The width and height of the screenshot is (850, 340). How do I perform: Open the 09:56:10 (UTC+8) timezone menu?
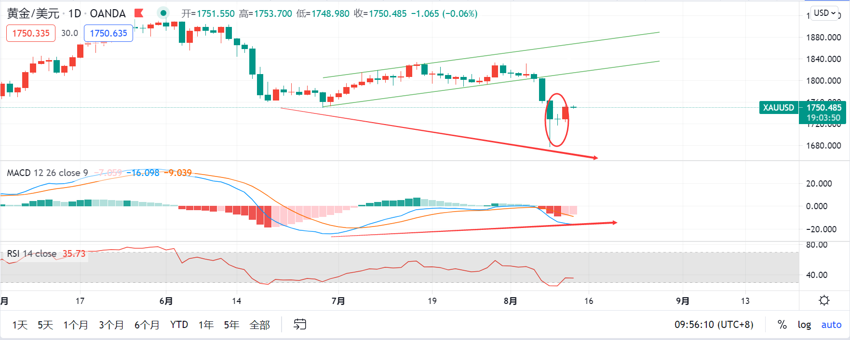(714, 325)
